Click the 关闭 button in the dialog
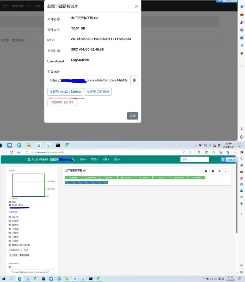 [x=132, y=116]
